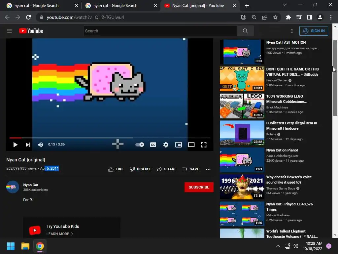This screenshot has width=338, height=254.
Task: Toggle the Chrome side panel
Action: tap(310, 17)
